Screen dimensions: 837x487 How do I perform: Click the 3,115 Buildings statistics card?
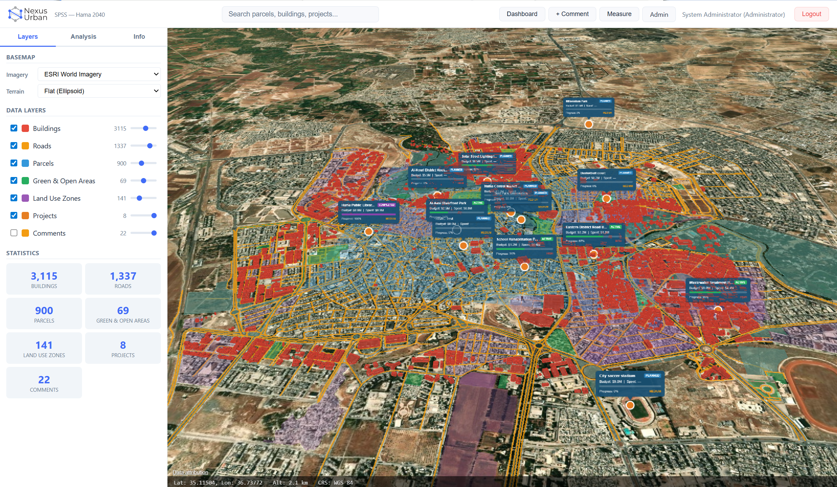(x=44, y=279)
